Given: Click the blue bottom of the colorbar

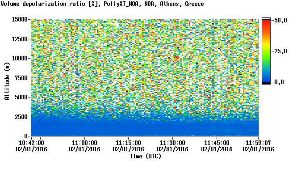Looking at the screenshot, I should [266, 79].
